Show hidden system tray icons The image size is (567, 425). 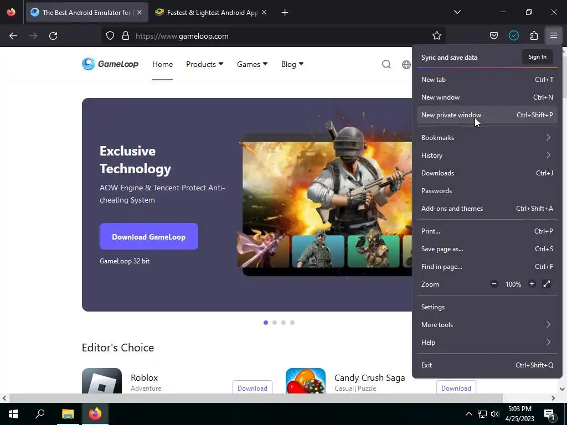468,414
